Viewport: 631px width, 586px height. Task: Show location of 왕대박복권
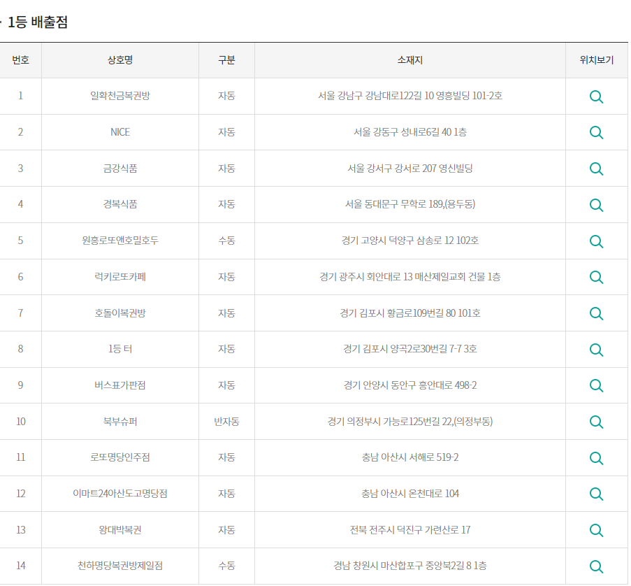[596, 530]
